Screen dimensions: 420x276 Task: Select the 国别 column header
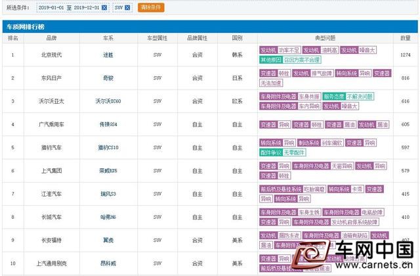coord(238,38)
